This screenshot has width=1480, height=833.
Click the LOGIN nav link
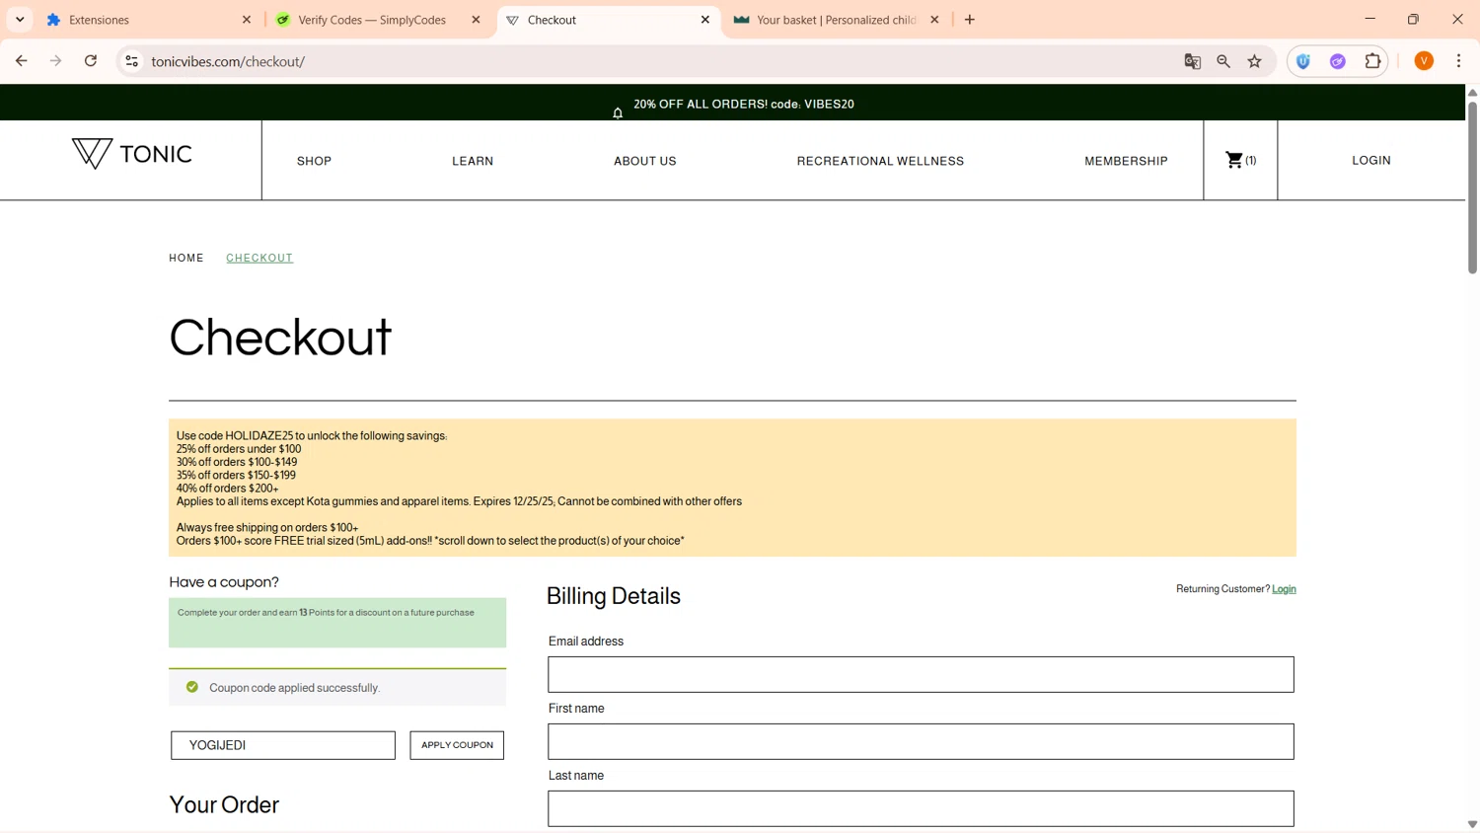[x=1371, y=160]
